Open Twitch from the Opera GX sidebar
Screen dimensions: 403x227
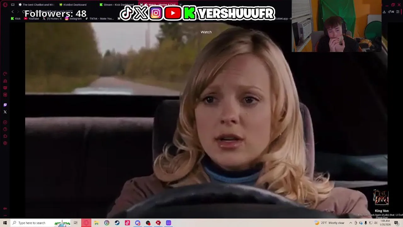(x=5, y=105)
